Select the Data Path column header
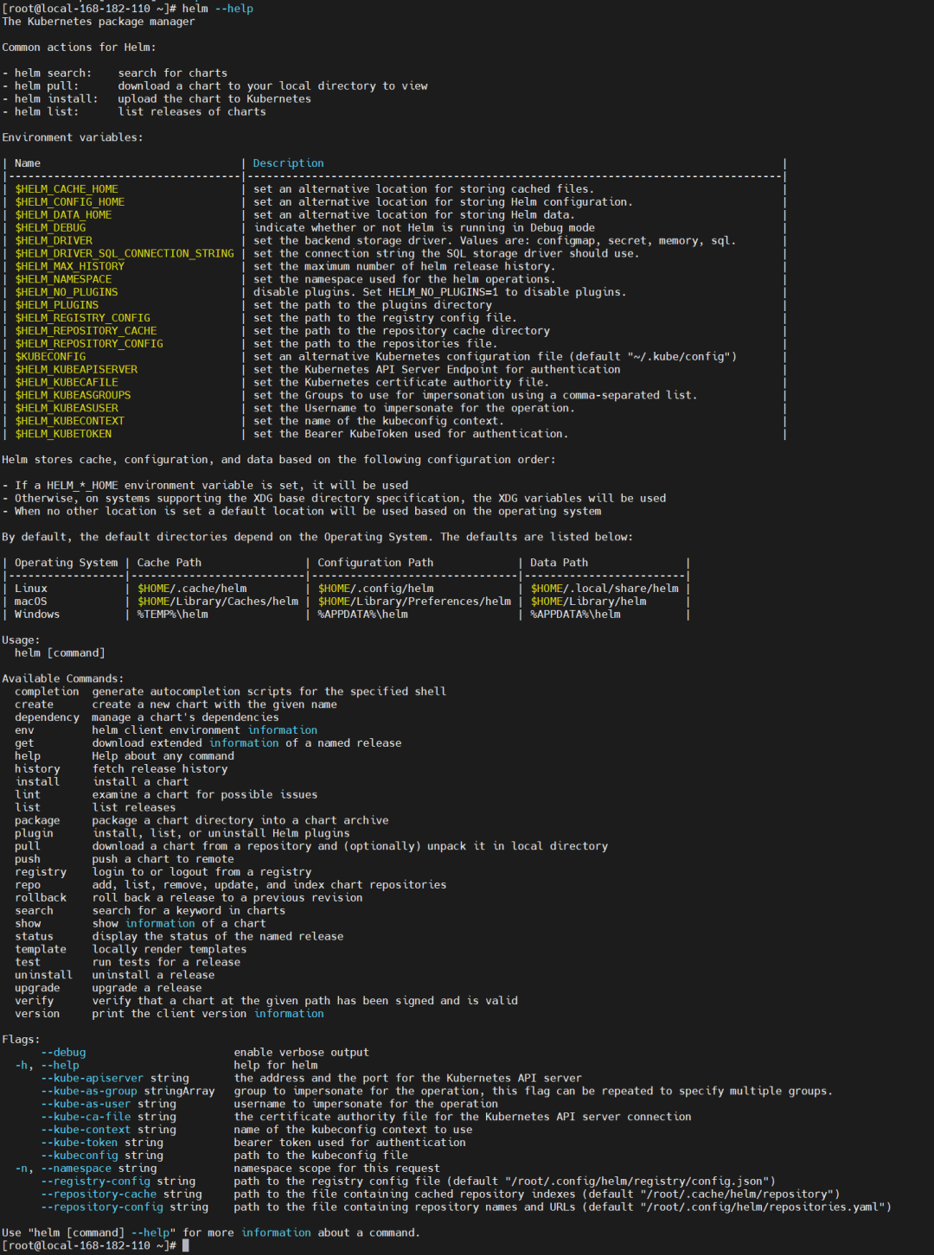 [x=559, y=563]
